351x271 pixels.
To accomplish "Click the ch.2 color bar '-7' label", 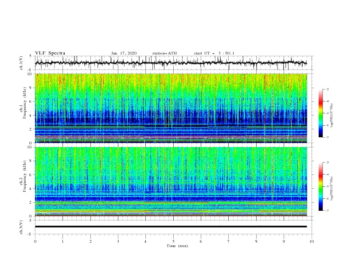I will click(x=327, y=210).
